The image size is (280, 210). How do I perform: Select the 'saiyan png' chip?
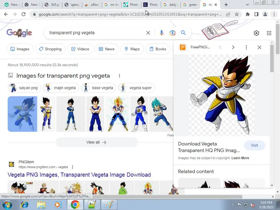(x=24, y=88)
